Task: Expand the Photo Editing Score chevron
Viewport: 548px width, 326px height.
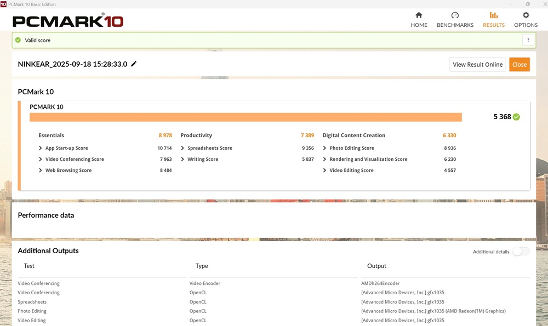Action: pyautogui.click(x=324, y=148)
